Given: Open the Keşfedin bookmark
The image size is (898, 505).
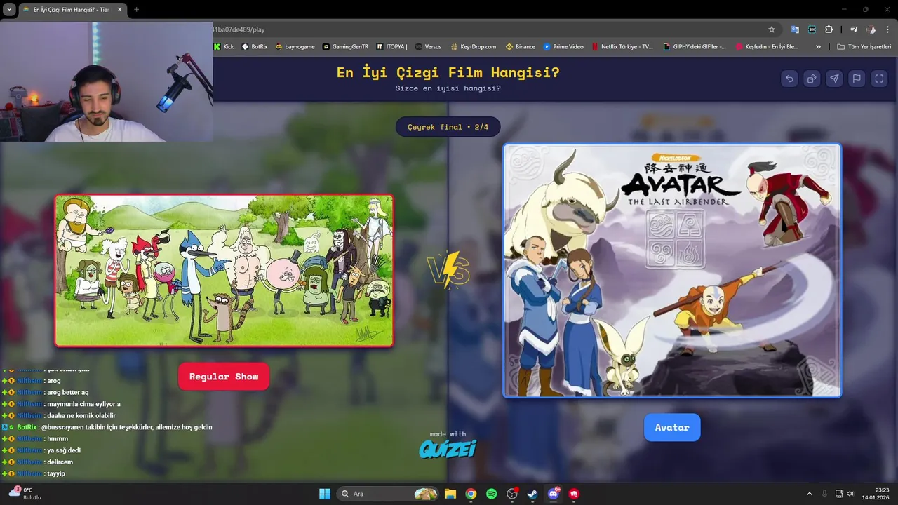Looking at the screenshot, I should point(767,47).
